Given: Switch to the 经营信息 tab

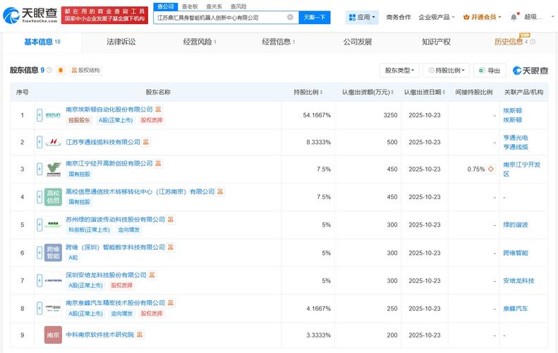Looking at the screenshot, I should pyautogui.click(x=278, y=42).
